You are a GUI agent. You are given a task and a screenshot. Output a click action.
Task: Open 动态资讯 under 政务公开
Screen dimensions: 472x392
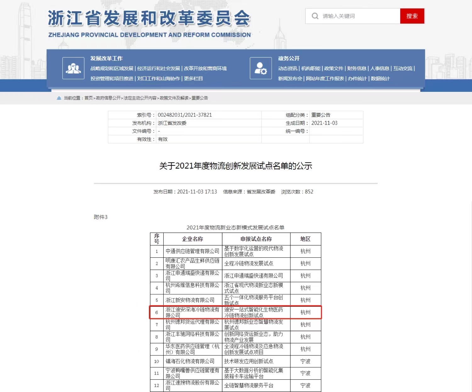[x=288, y=69]
